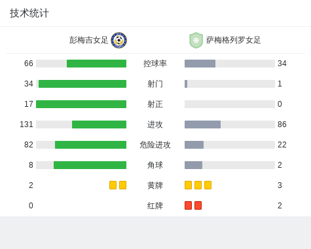Viewport: 311px width, 249px height.
Task: Click the gray 进攻 bar showing 86
Action: 202,125
